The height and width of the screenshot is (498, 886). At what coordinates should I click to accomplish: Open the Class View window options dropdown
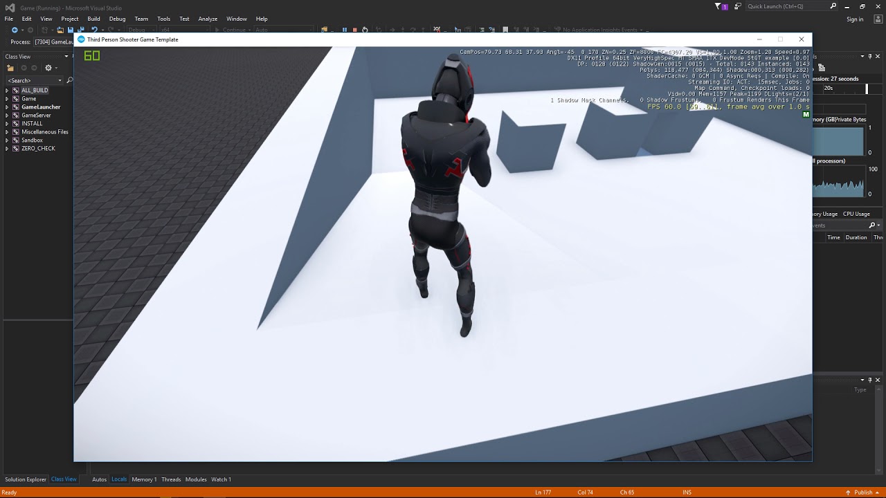(66, 56)
